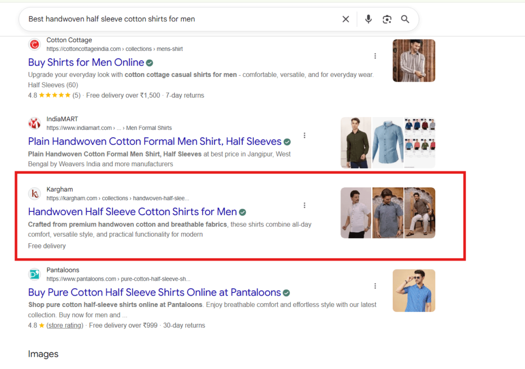The image size is (525, 369).
Task: Click the Cotton Cottage site name
Action: [x=69, y=40]
